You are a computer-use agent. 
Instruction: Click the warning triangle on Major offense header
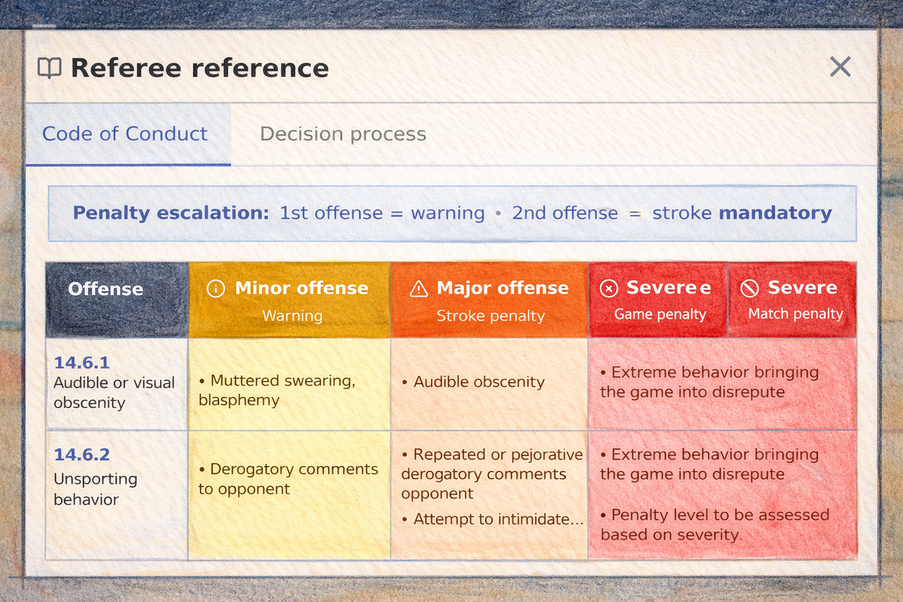[418, 288]
